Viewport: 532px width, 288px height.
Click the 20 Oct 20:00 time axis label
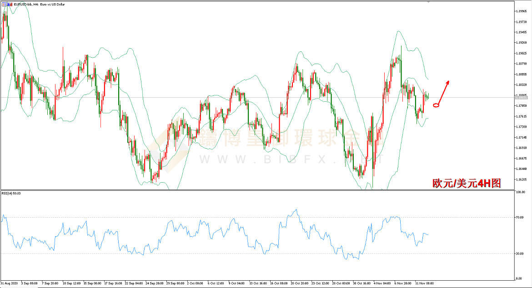point(300,283)
